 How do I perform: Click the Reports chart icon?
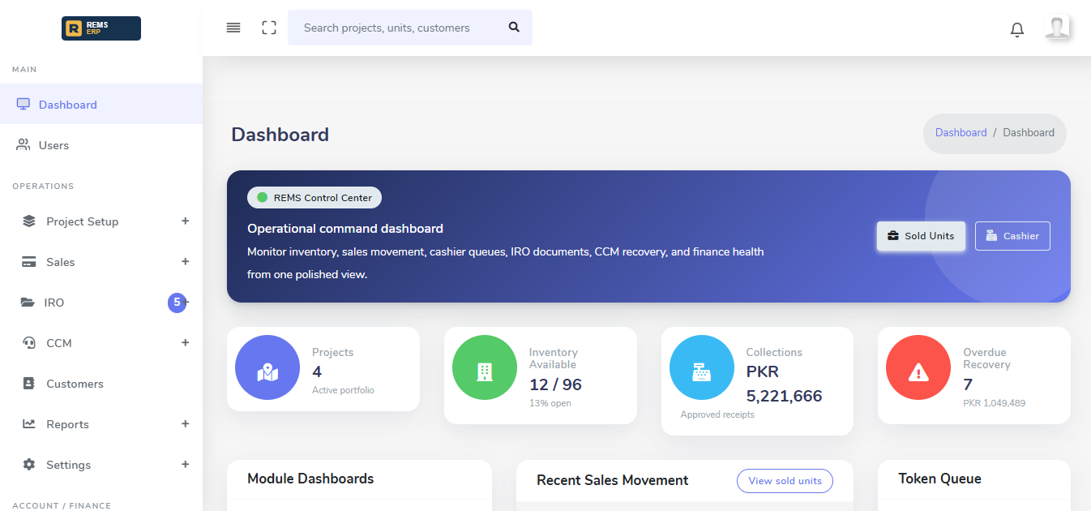point(29,424)
